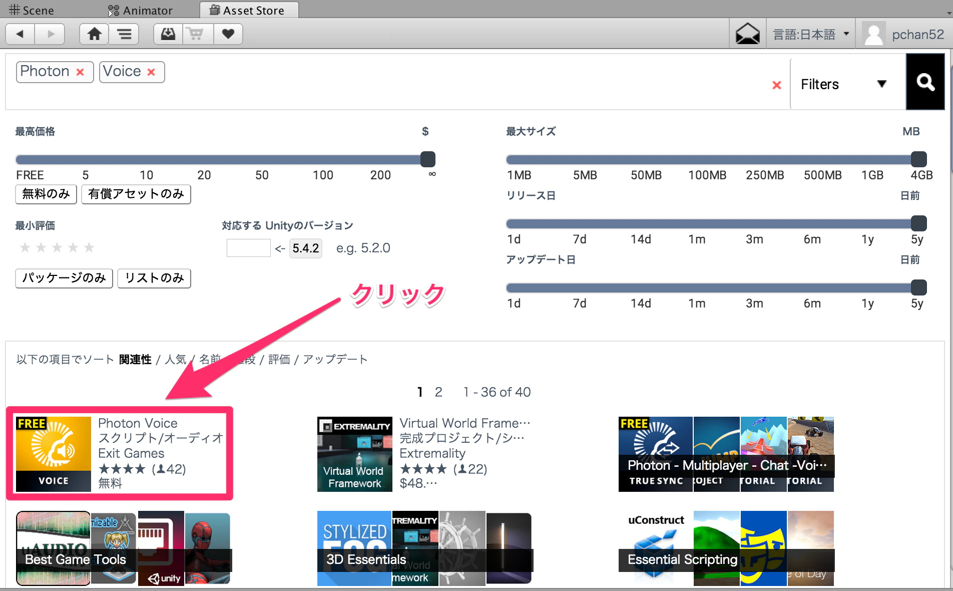Open the Photon Multiplayer Chat Voice list

tap(726, 454)
